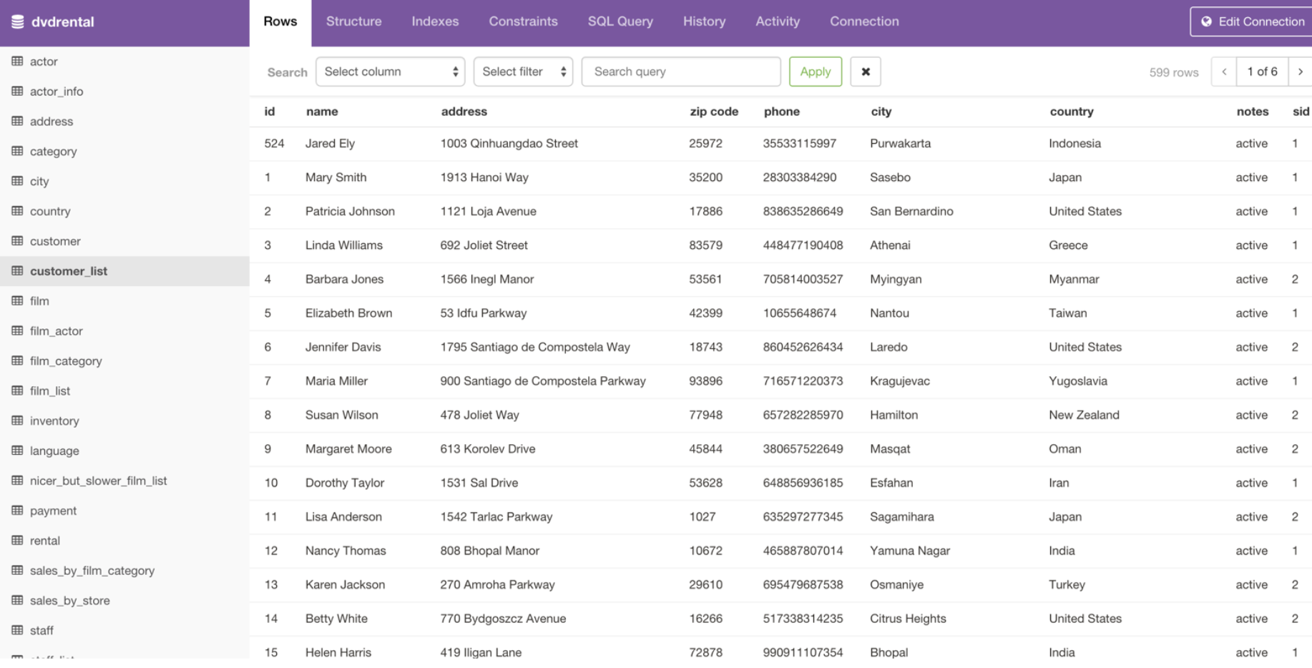Open the Select column dropdown
1312x668 pixels.
[x=390, y=72]
